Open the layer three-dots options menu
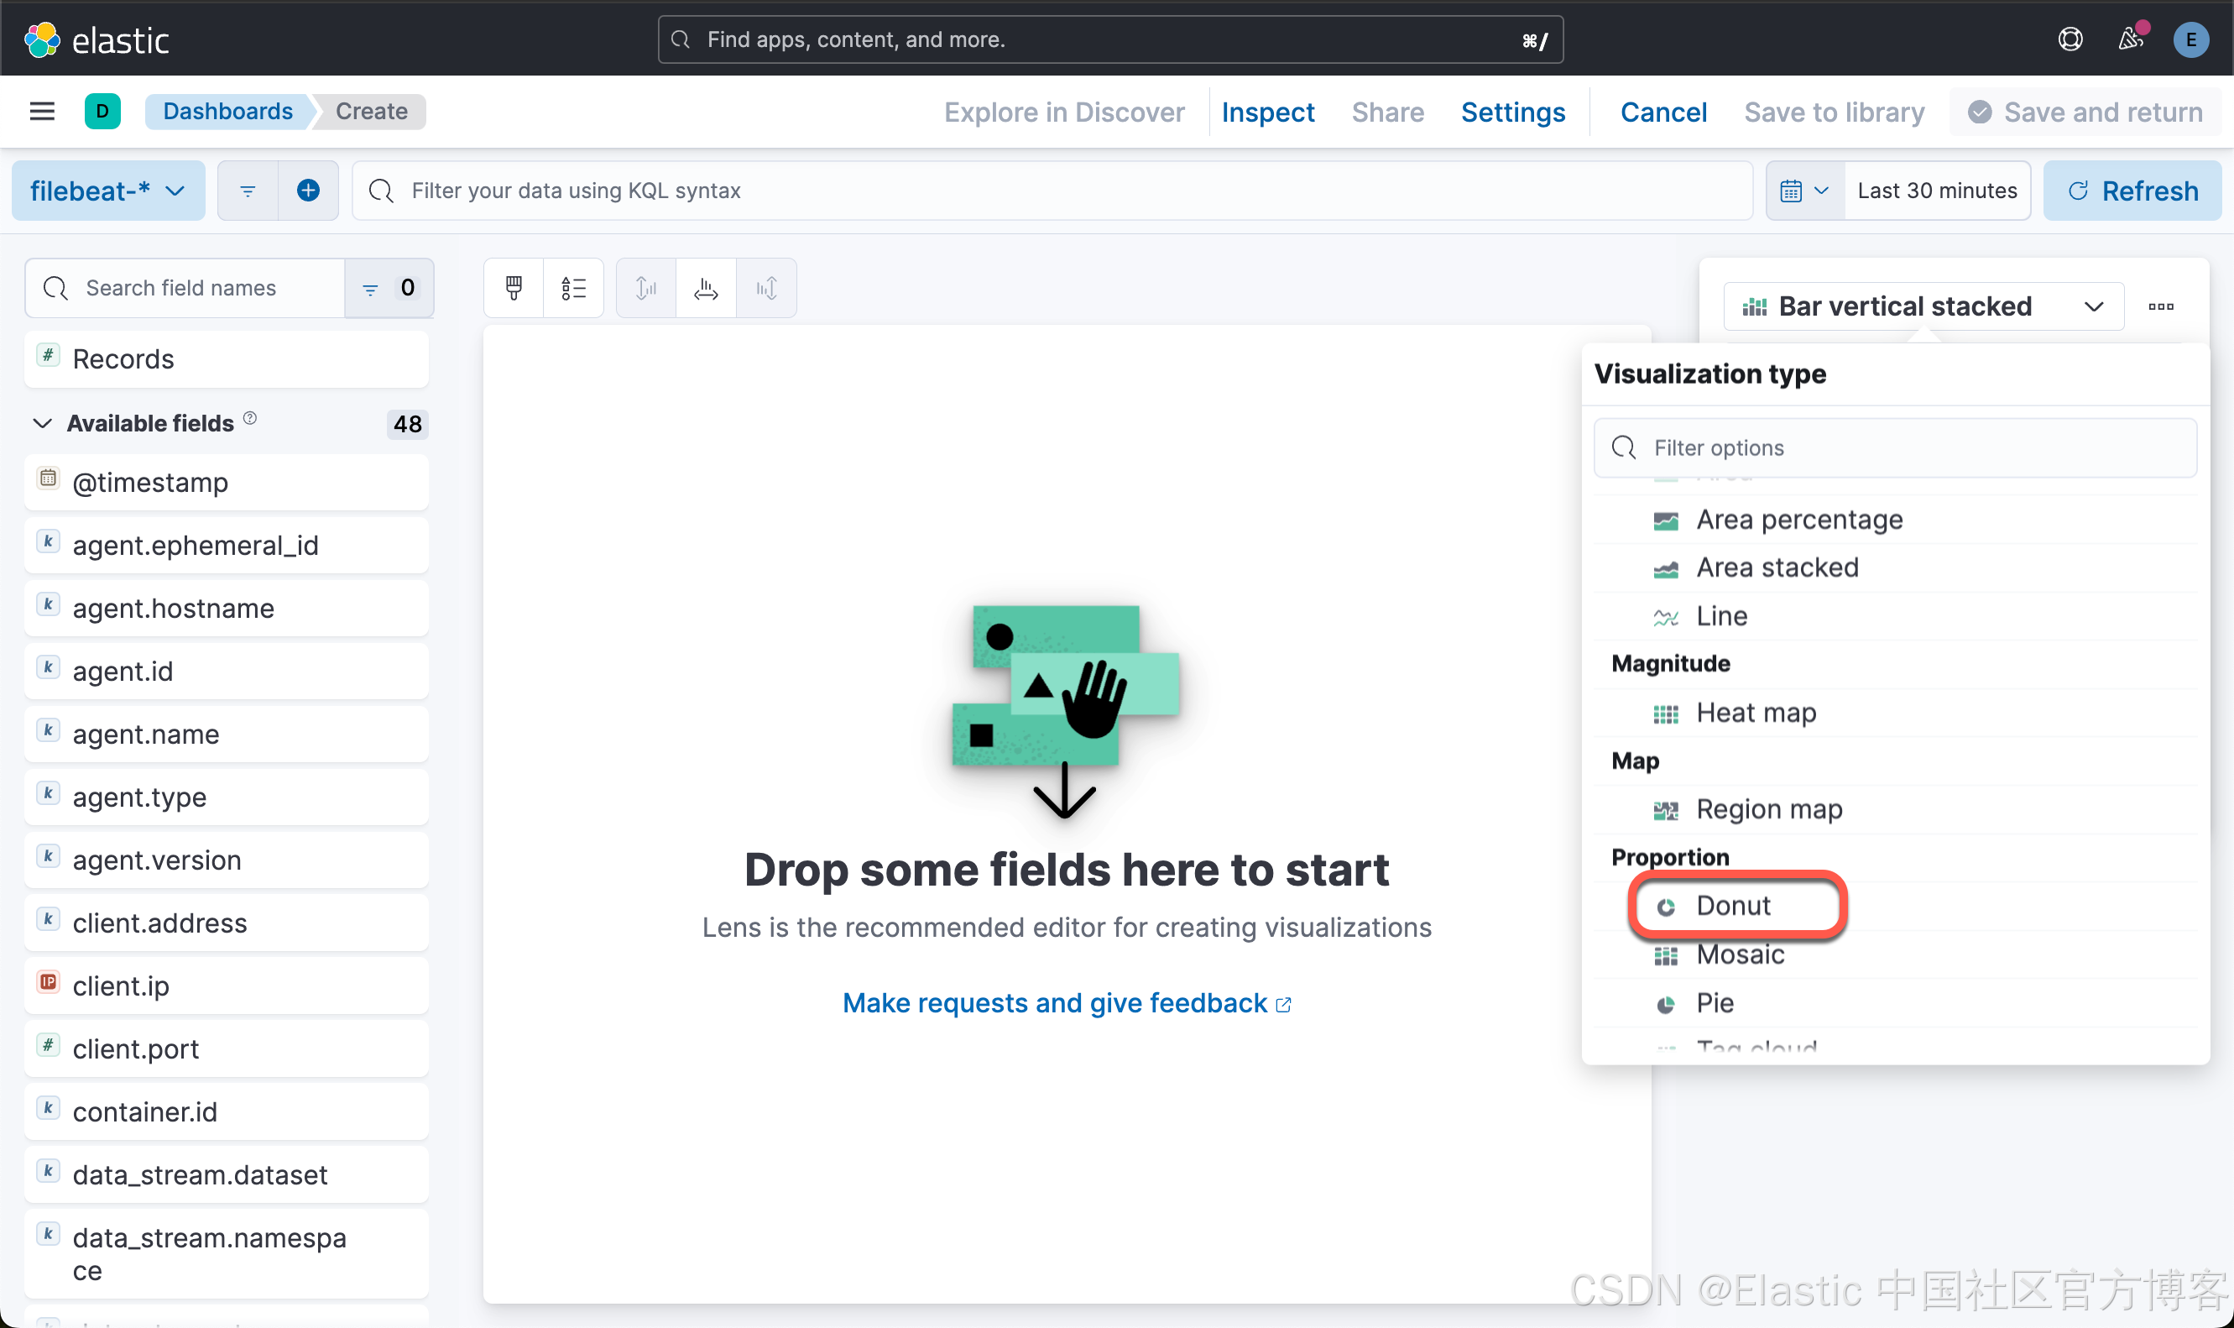Viewport: 2234px width, 1328px height. pyautogui.click(x=2161, y=306)
